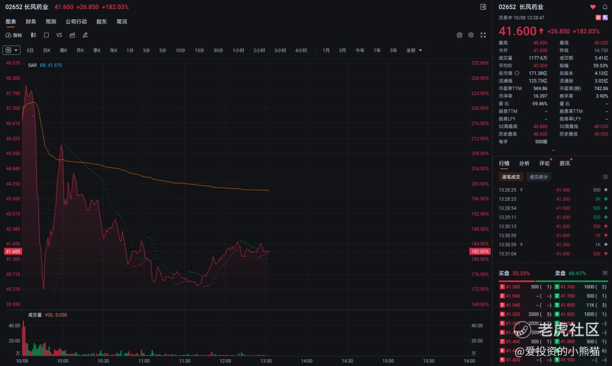Image resolution: width=612 pixels, height=366 pixels.
Task: Switch to 分析 tab in sidebar
Action: tap(524, 163)
